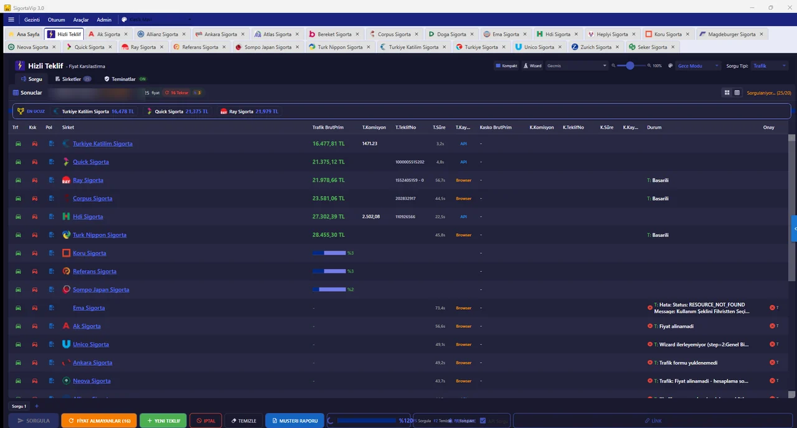Open the hamburger menu at top left
This screenshot has height=428, width=797.
pos(11,20)
